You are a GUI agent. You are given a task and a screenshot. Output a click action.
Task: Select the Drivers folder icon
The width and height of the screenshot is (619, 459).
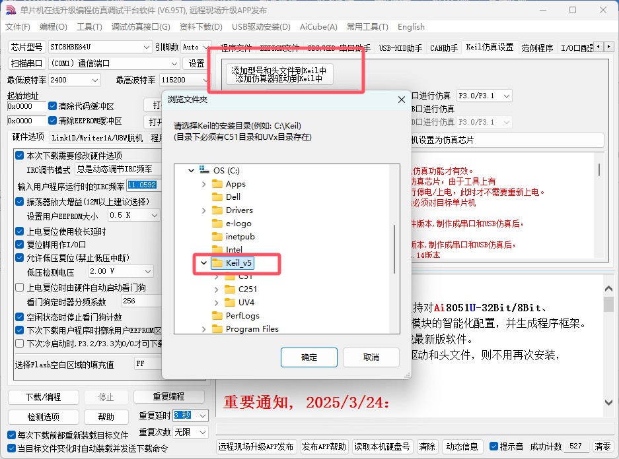pos(217,210)
